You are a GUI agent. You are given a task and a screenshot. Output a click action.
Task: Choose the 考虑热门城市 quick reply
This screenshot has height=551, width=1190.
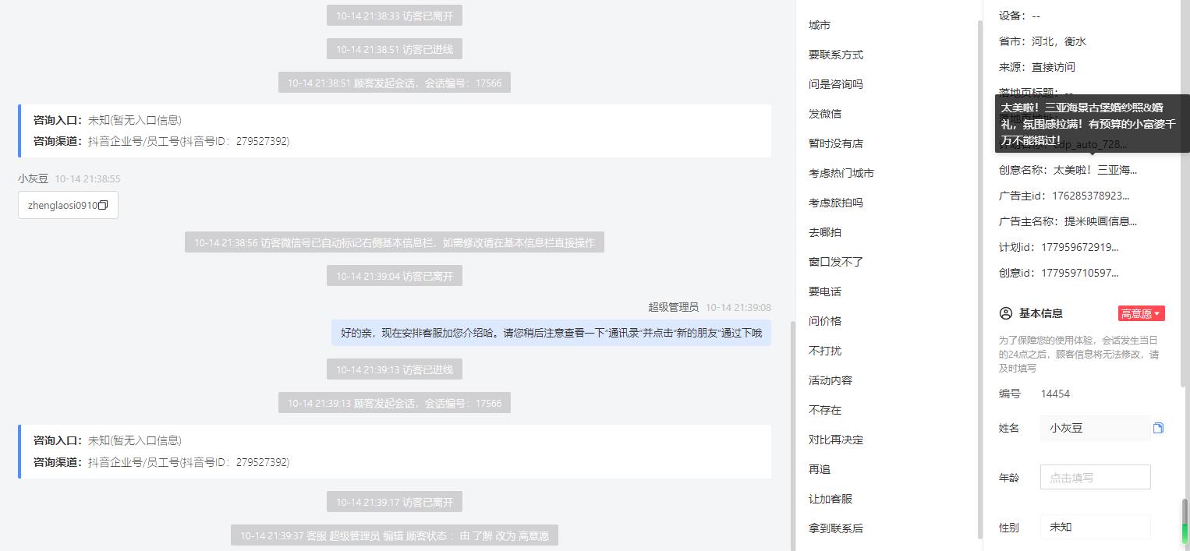pyautogui.click(x=841, y=173)
